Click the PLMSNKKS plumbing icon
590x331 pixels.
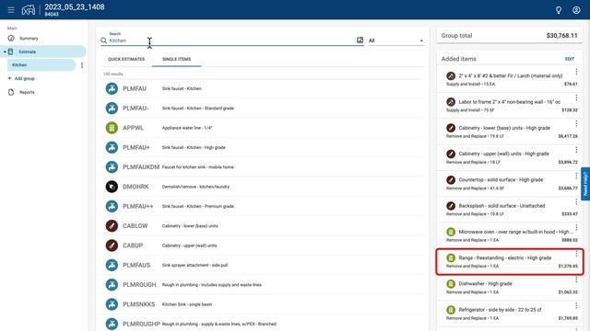[112, 304]
